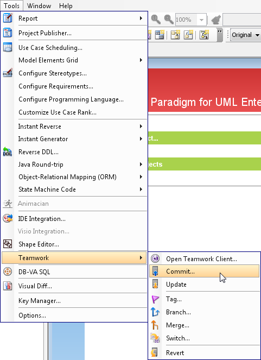Click the Branch arrow icon

155,312
